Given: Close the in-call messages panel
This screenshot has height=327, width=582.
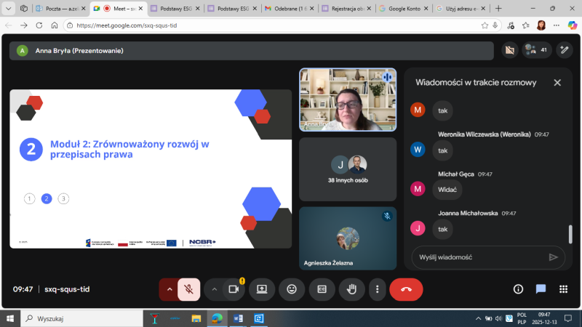Looking at the screenshot, I should point(557,83).
